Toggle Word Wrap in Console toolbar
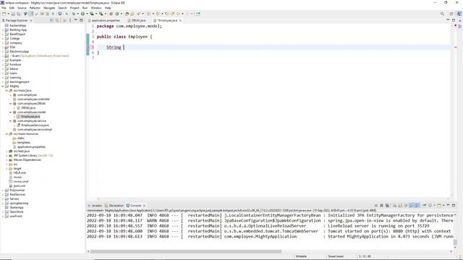The width and height of the screenshot is (463, 260). [x=406, y=205]
